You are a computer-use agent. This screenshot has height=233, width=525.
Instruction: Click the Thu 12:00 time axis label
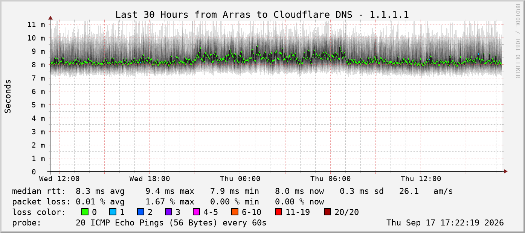point(421,179)
